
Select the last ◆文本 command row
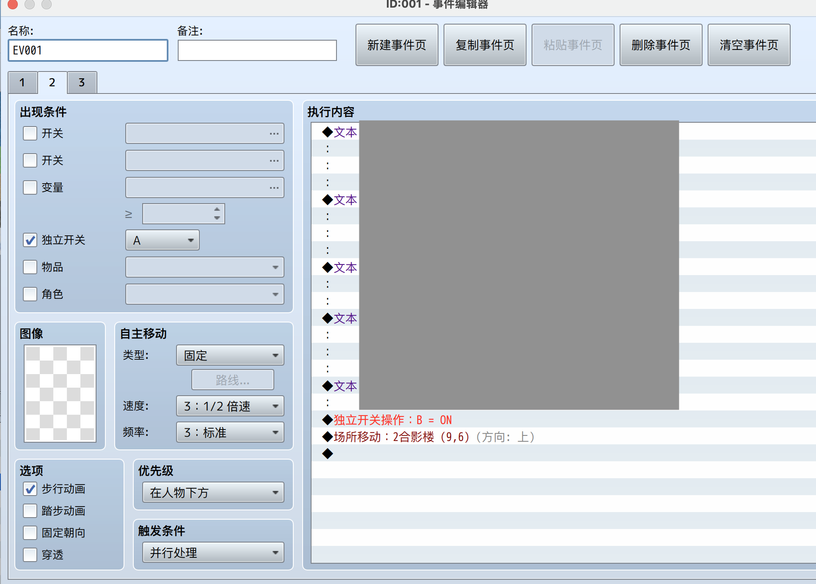tap(563, 386)
